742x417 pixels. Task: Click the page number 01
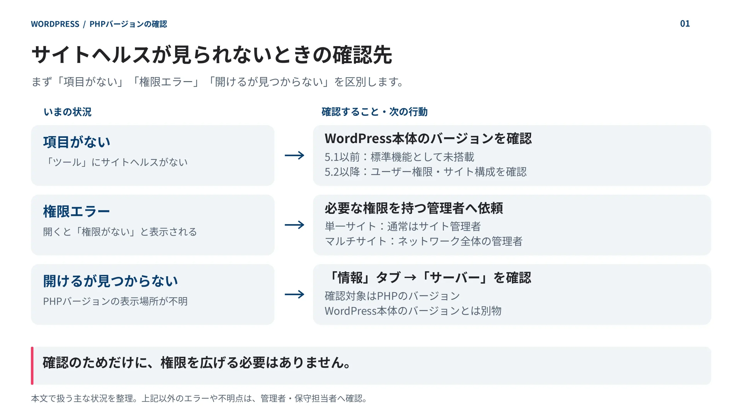click(x=685, y=24)
